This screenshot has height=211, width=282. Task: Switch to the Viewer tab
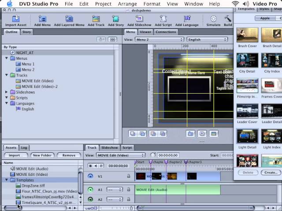pyautogui.click(x=145, y=32)
